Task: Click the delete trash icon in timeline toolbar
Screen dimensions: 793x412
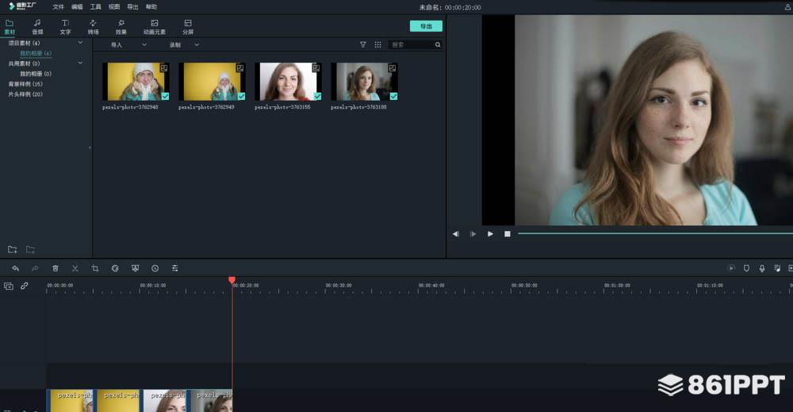Action: click(56, 268)
